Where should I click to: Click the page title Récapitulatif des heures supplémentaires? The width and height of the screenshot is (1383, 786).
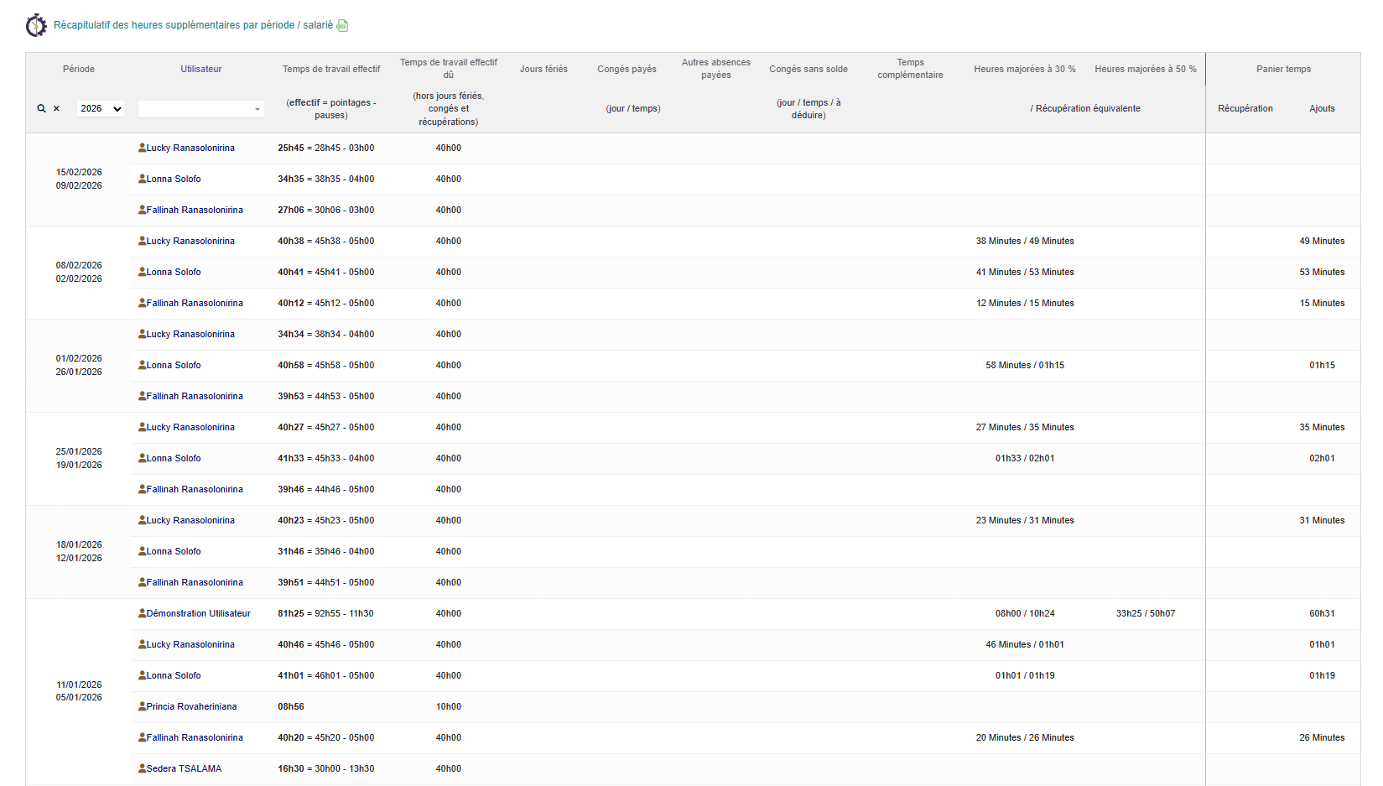coord(193,25)
